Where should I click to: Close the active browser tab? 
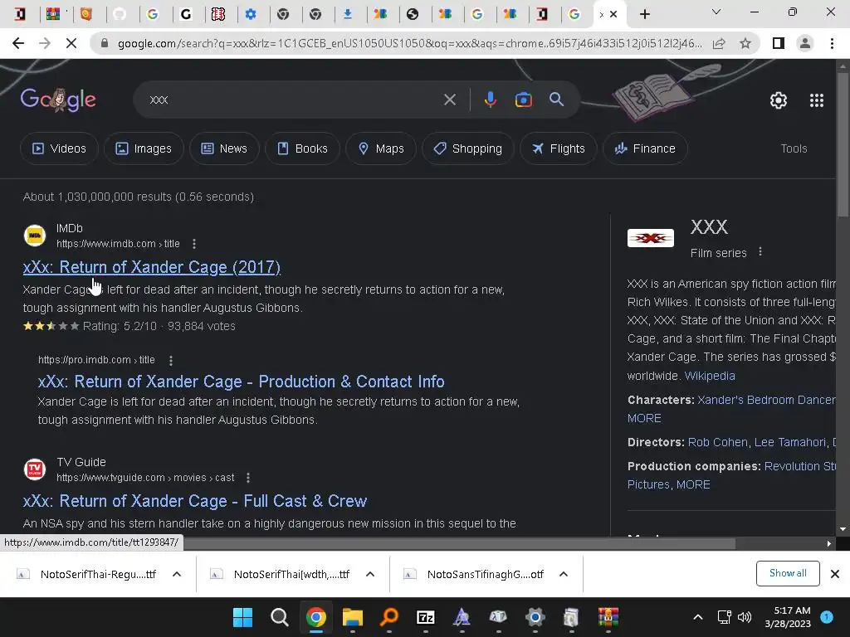(x=613, y=15)
